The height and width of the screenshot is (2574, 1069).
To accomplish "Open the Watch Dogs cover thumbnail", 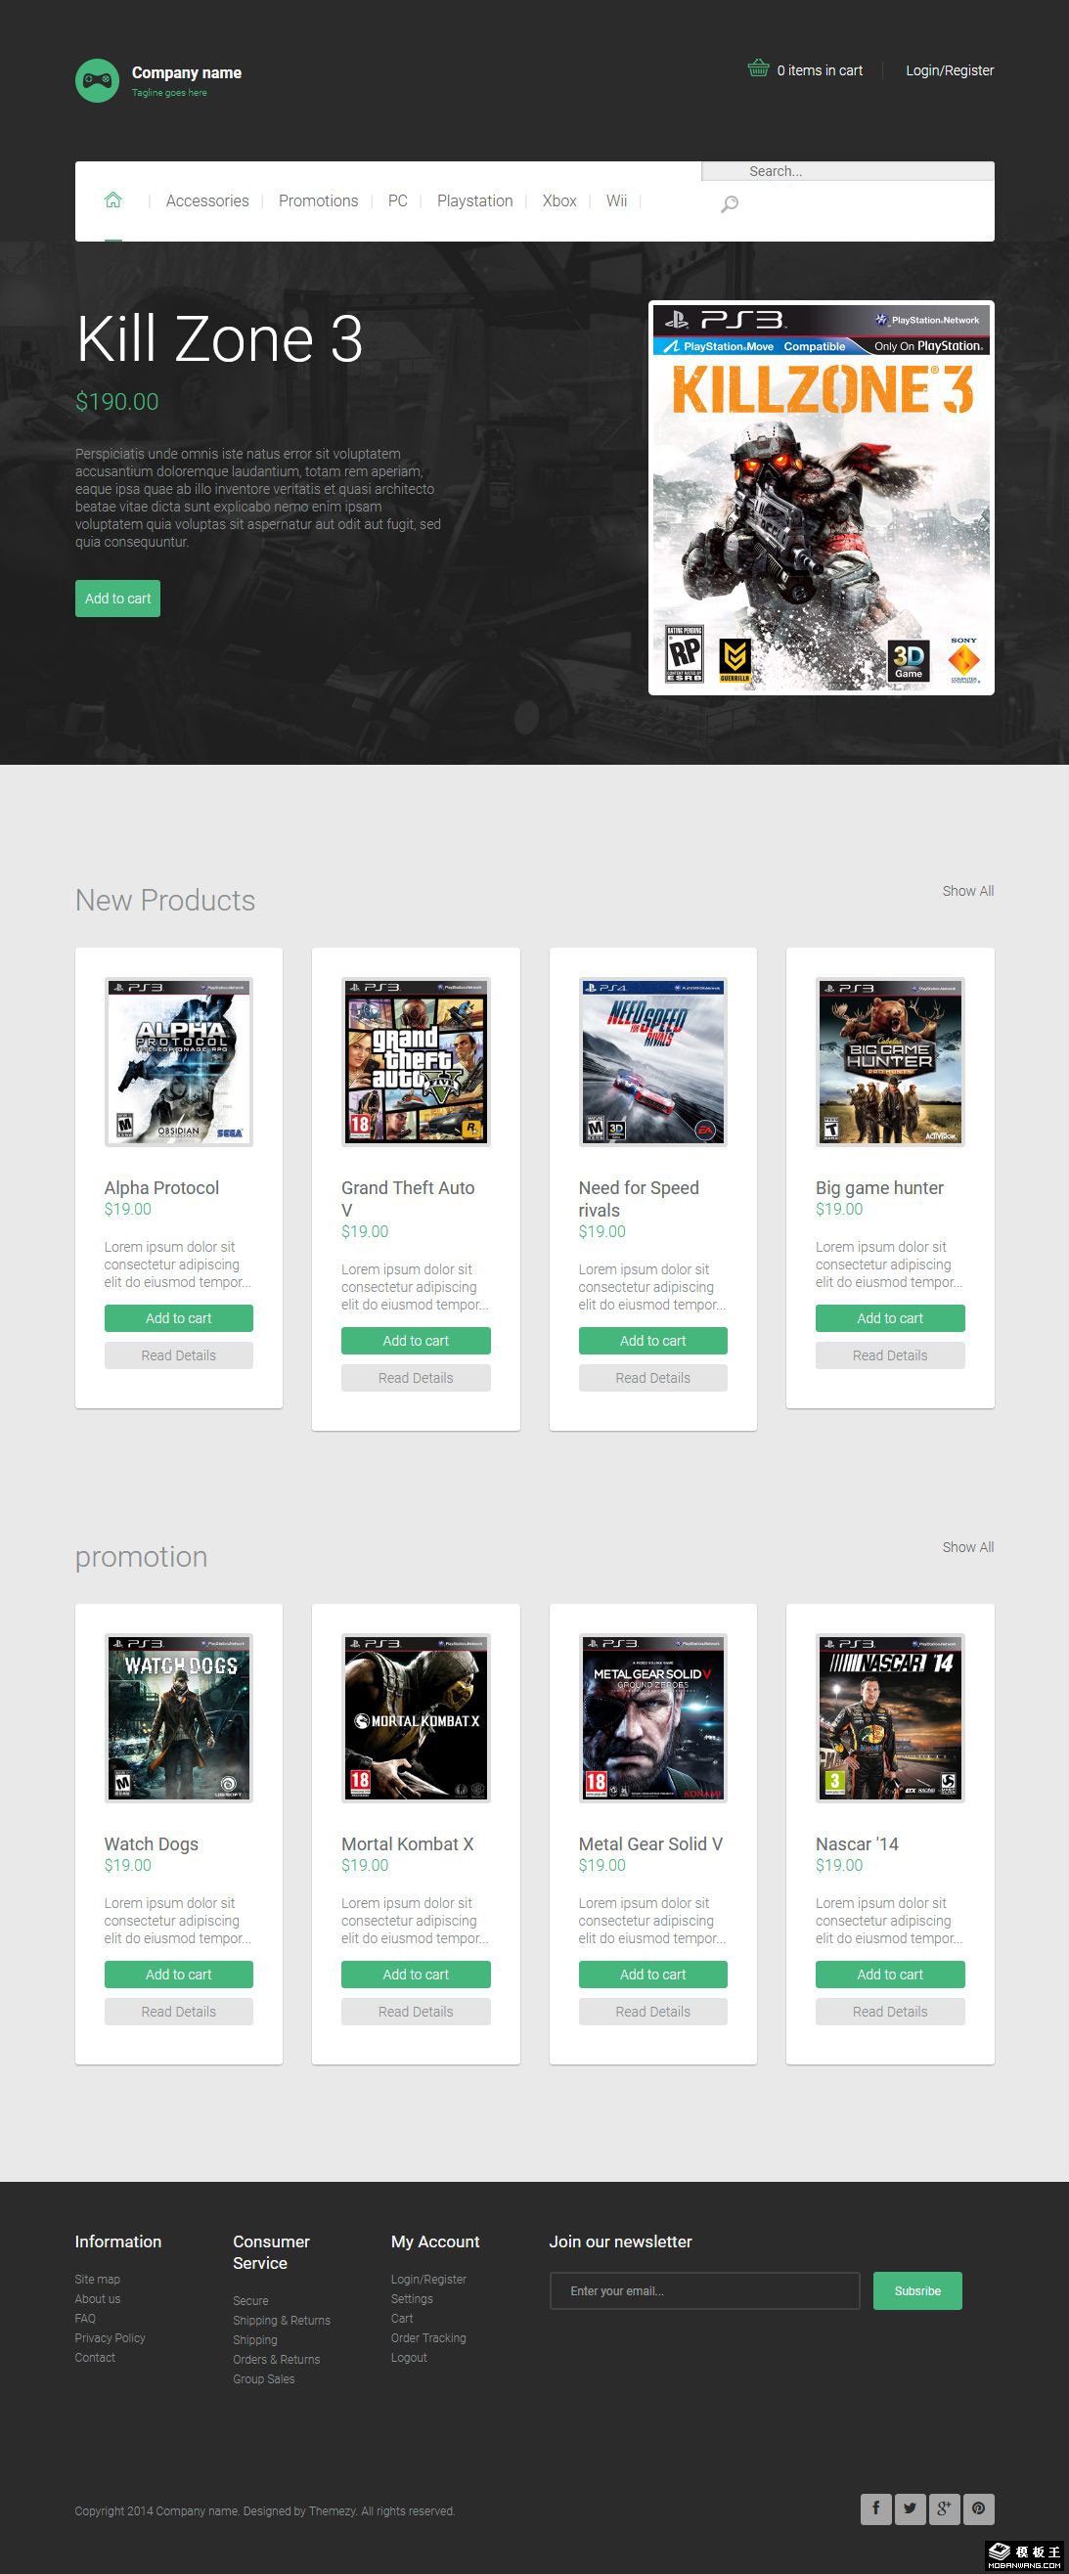I will coord(179,1717).
